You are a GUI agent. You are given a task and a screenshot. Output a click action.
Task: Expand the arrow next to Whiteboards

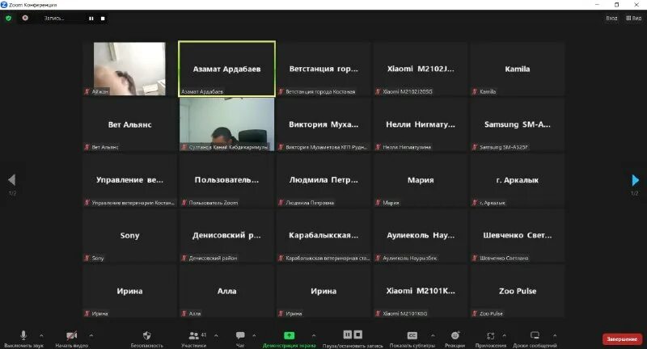555,335
